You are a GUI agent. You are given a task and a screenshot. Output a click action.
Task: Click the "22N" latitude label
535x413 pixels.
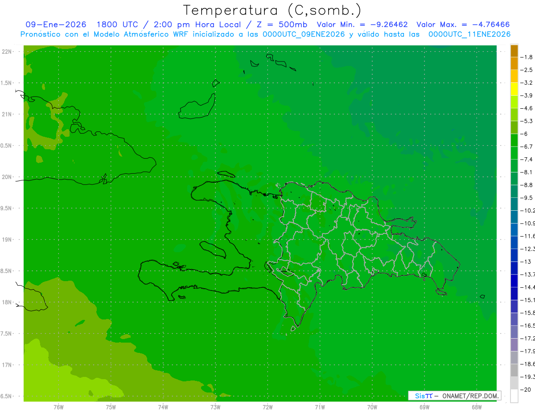tap(6, 52)
